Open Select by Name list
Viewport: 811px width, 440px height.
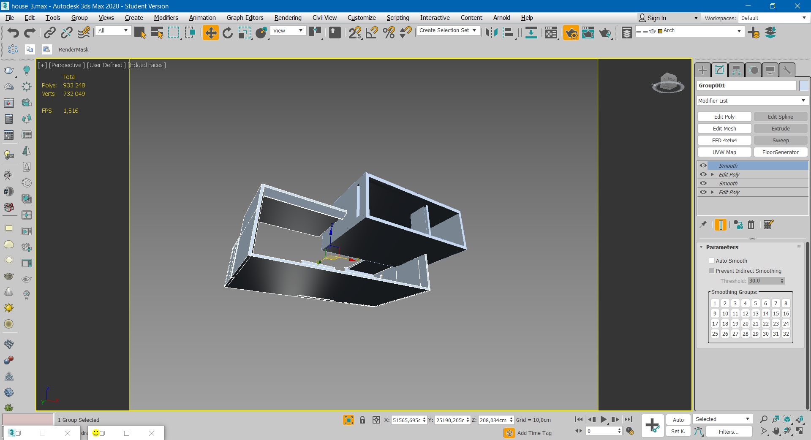tap(157, 33)
